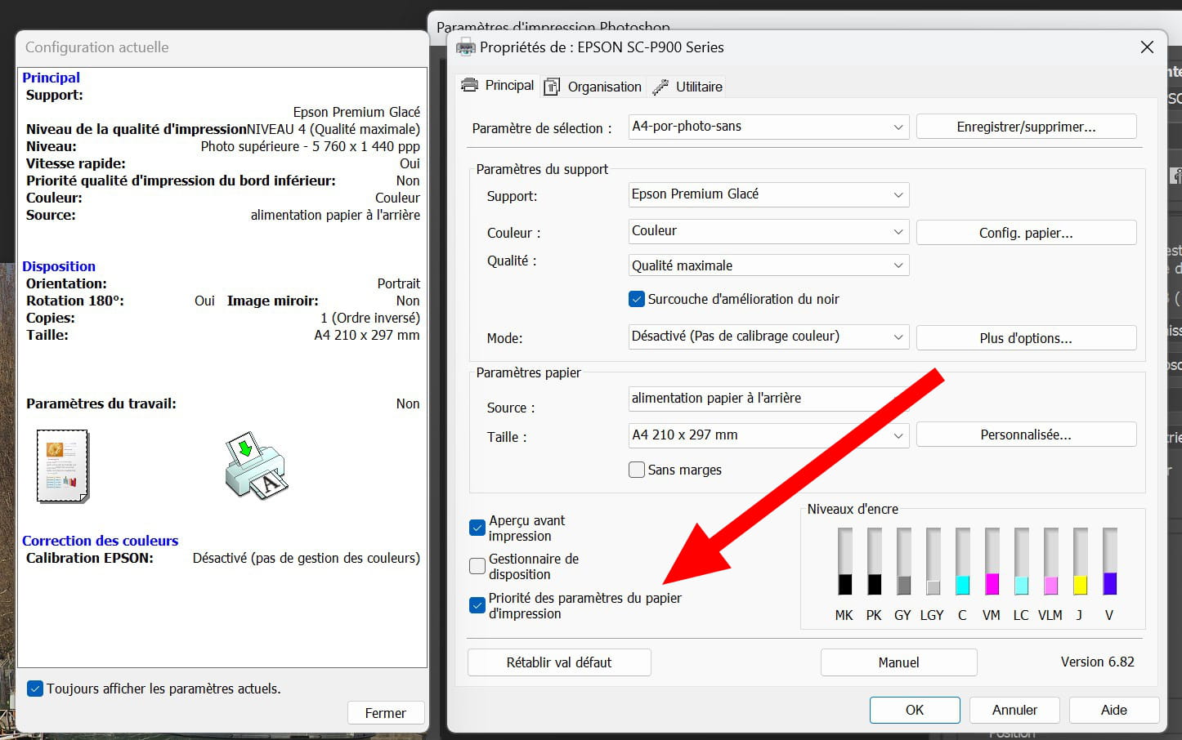Screen dimensions: 1182x740
Task: Click the Niveaux d'encre label
Action: coord(853,509)
